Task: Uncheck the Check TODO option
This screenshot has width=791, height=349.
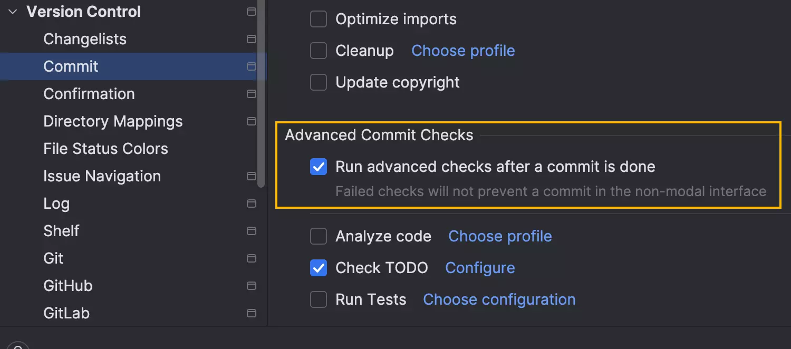Action: pos(319,268)
